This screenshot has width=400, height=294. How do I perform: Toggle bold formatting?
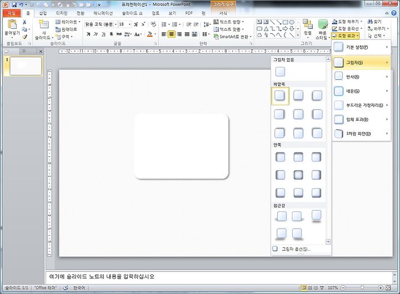point(88,34)
